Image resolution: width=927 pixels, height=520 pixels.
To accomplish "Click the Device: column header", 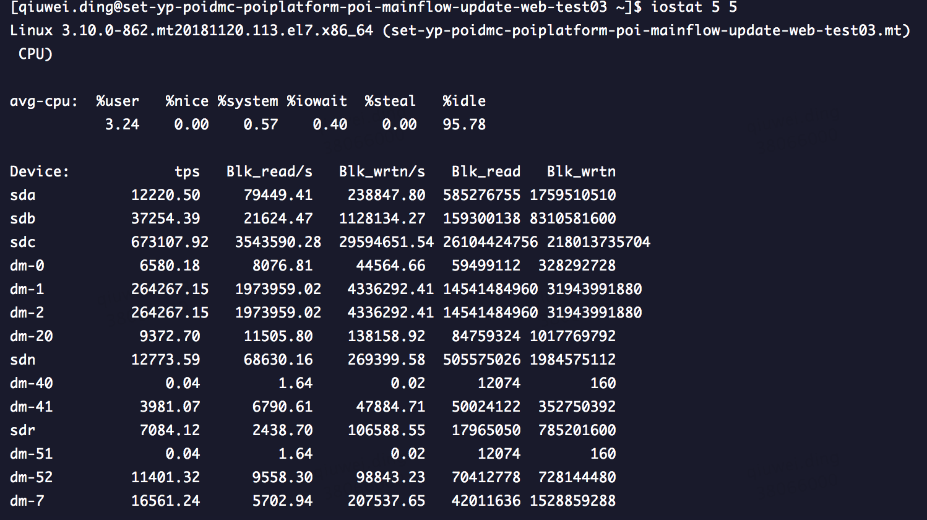I will (40, 171).
